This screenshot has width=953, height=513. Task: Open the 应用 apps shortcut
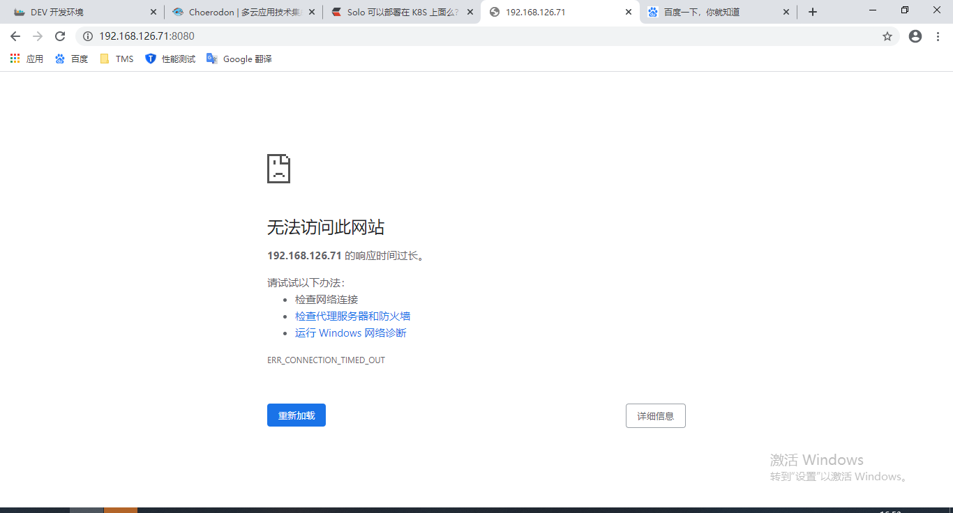(x=27, y=59)
